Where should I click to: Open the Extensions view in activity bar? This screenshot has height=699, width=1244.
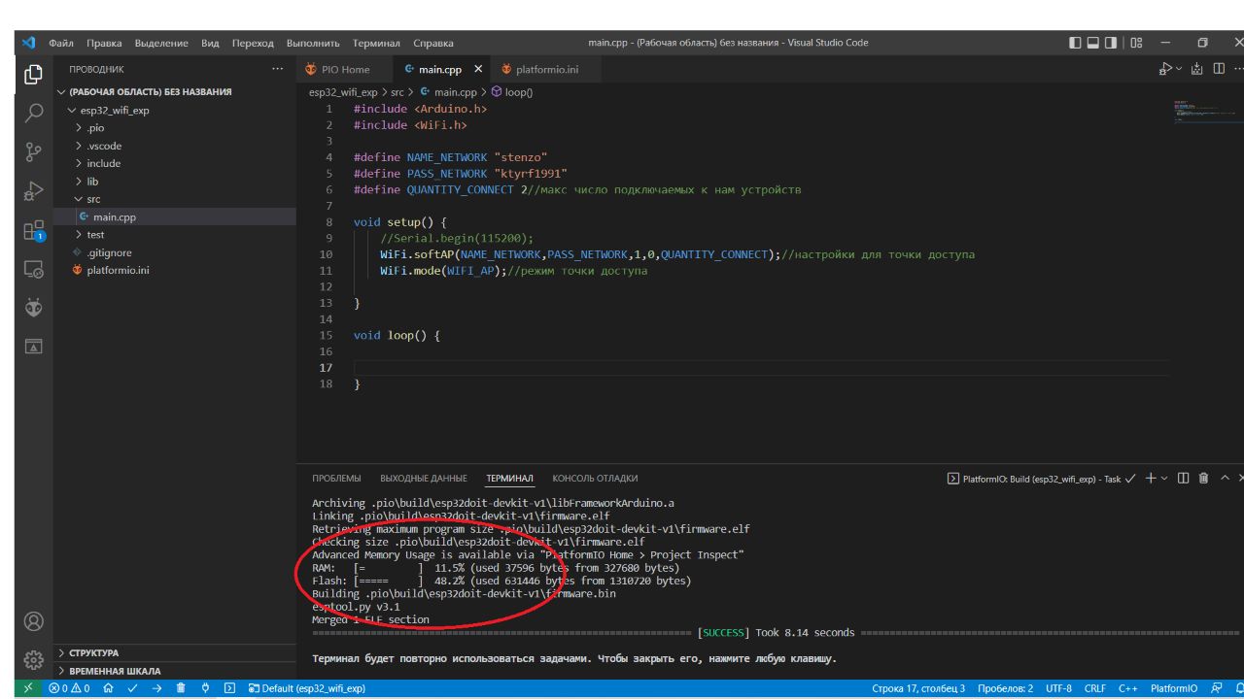pyautogui.click(x=33, y=230)
